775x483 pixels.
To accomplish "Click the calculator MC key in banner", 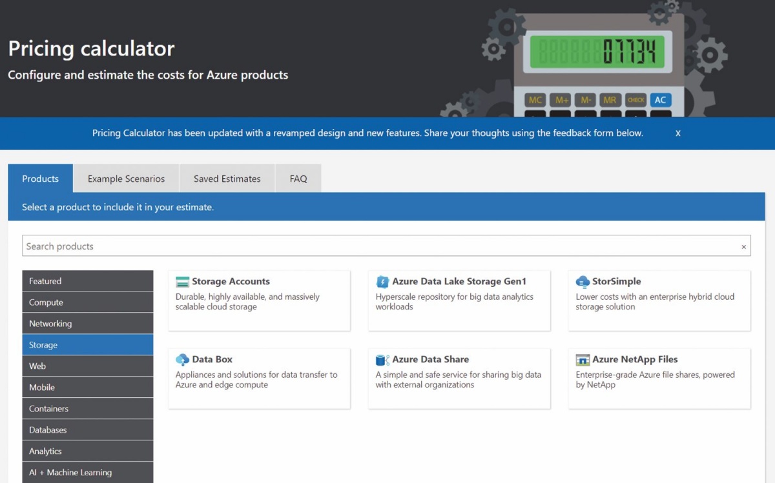I will tap(535, 101).
